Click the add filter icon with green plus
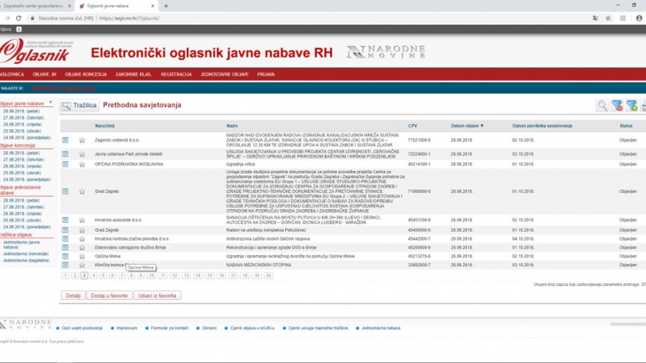This screenshot has height=363, width=646. coord(632,106)
